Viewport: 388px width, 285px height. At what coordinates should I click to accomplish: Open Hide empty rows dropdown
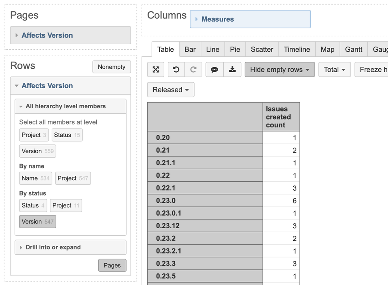click(280, 70)
